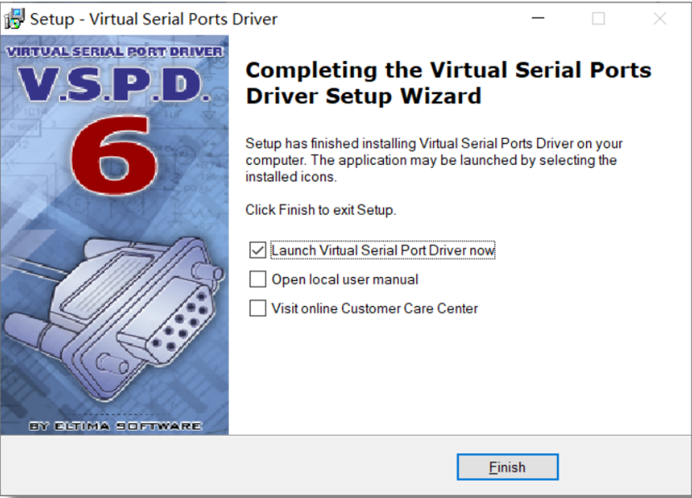Tick Visit online Customer Care Center checkbox
This screenshot has width=692, height=498.
[258, 309]
